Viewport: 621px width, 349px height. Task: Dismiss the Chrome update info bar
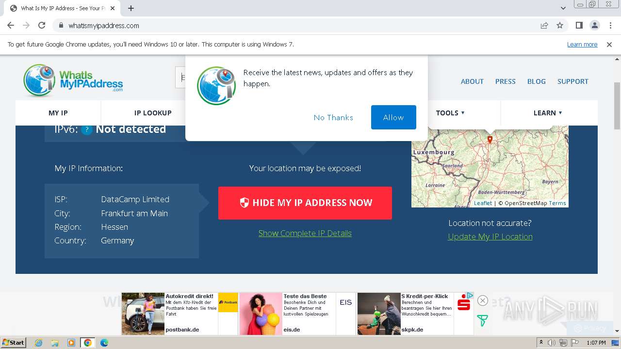pos(609,44)
